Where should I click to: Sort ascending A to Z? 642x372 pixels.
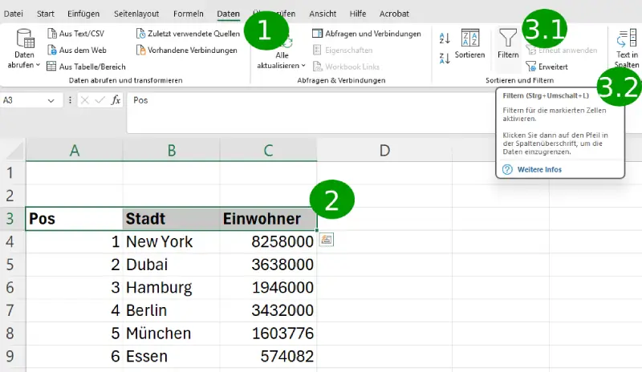[x=445, y=38]
